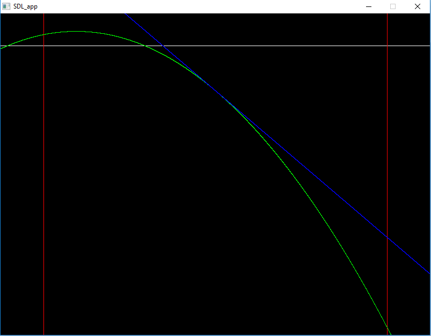Viewport: 431px width, 336px height.
Task: Click blue line's end at right window edge
Action: pyautogui.click(x=429, y=273)
